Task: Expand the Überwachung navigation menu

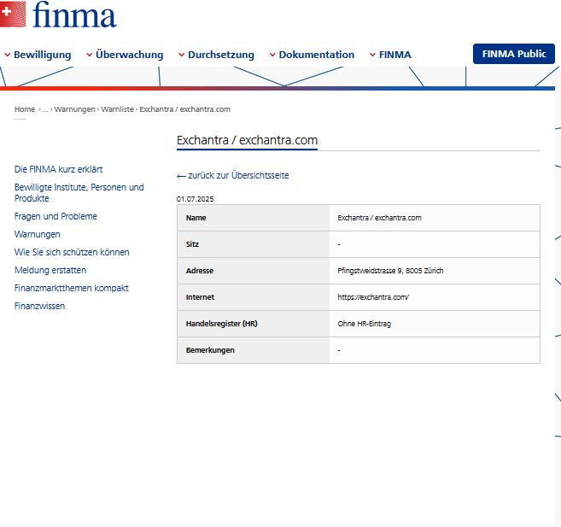Action: pyautogui.click(x=125, y=55)
